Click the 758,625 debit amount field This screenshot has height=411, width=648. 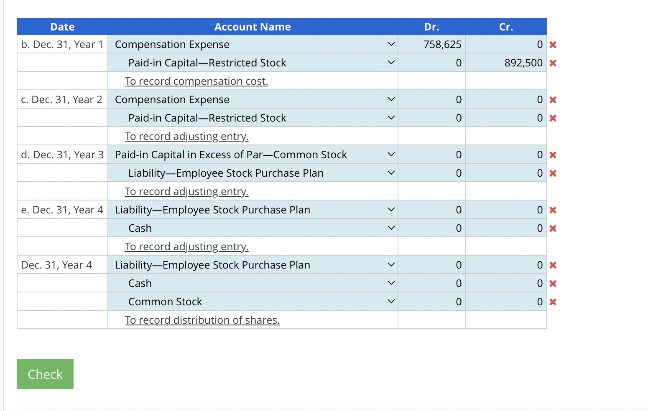(x=431, y=44)
